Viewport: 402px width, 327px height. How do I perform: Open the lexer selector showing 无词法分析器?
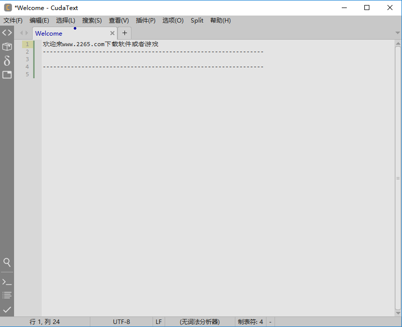(198, 321)
